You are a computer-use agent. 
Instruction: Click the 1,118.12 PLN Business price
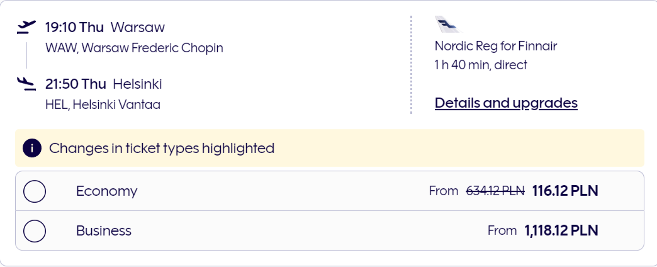pyautogui.click(x=561, y=231)
